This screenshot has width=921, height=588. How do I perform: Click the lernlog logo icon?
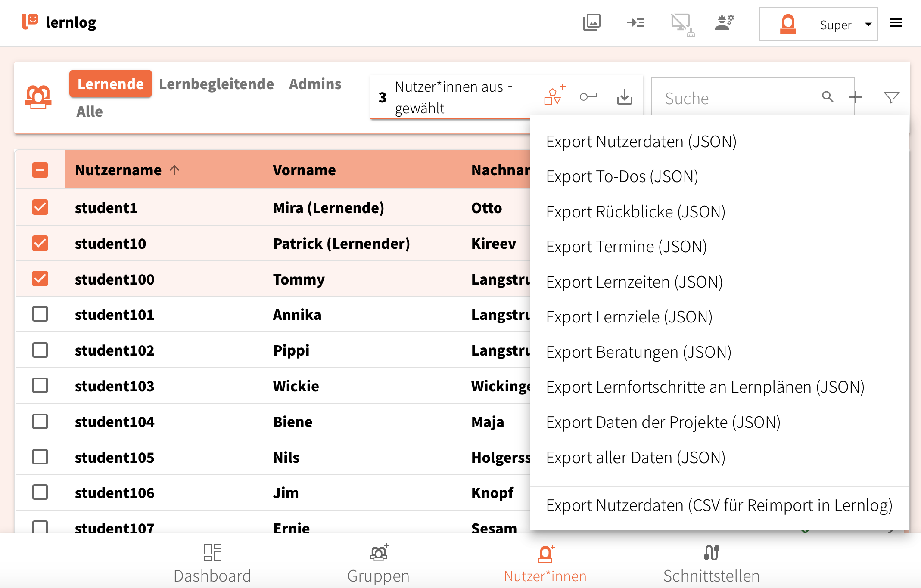(x=30, y=21)
